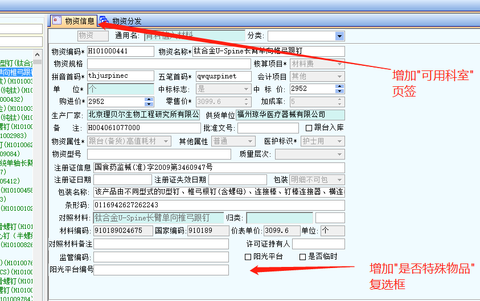
Task: Click the 物资分发 tab icon
Action: coord(104,20)
